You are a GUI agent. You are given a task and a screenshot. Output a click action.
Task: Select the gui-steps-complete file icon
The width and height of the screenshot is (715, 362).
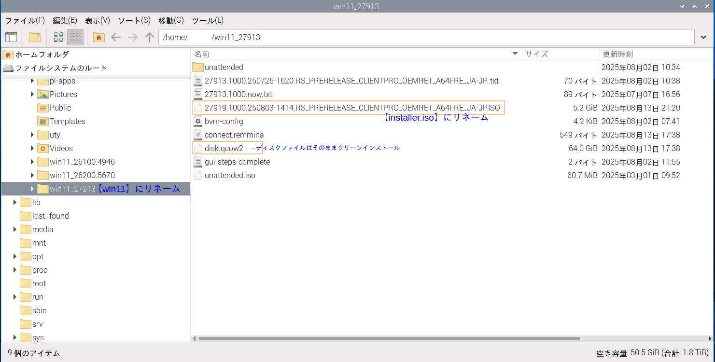tap(197, 162)
